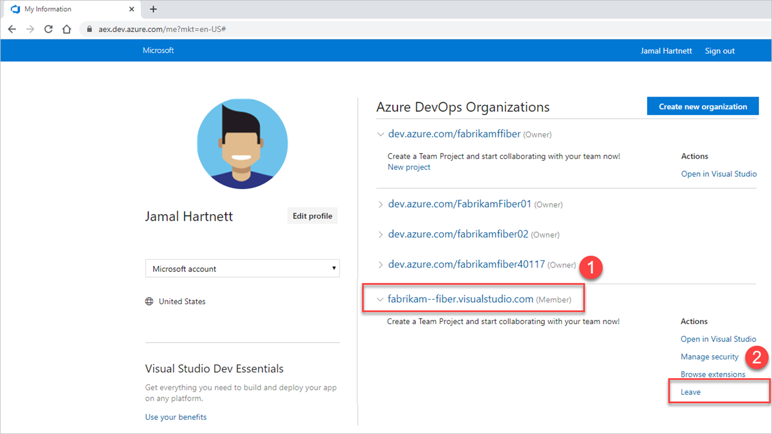772x434 pixels.
Task: Reload the page with refresh icon
Action: (x=48, y=29)
